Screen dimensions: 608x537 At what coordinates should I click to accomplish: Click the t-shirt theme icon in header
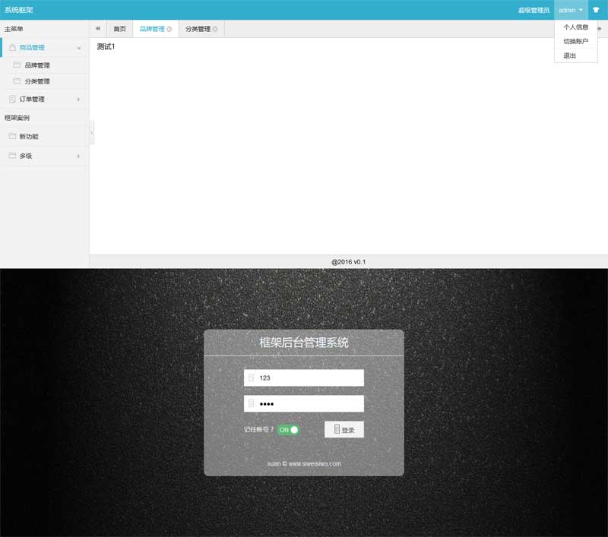tap(596, 10)
